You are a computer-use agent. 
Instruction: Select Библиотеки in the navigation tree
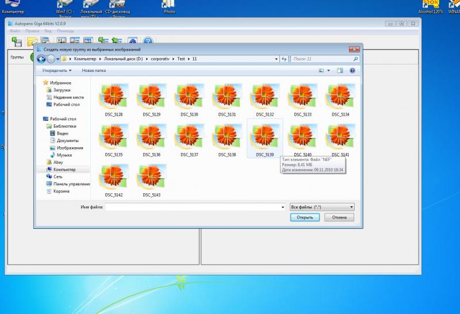pyautogui.click(x=62, y=126)
